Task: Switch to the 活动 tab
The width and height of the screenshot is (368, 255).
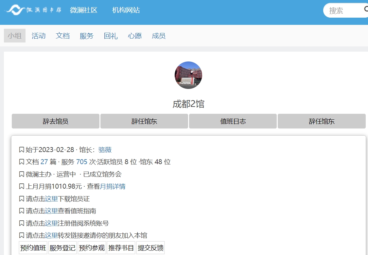Action: (39, 36)
